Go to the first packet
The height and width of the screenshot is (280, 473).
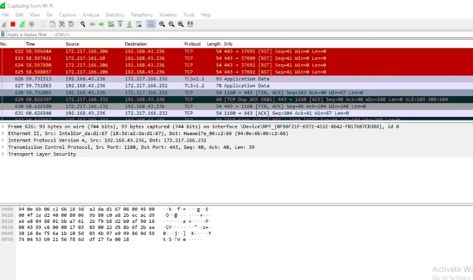(120, 24)
